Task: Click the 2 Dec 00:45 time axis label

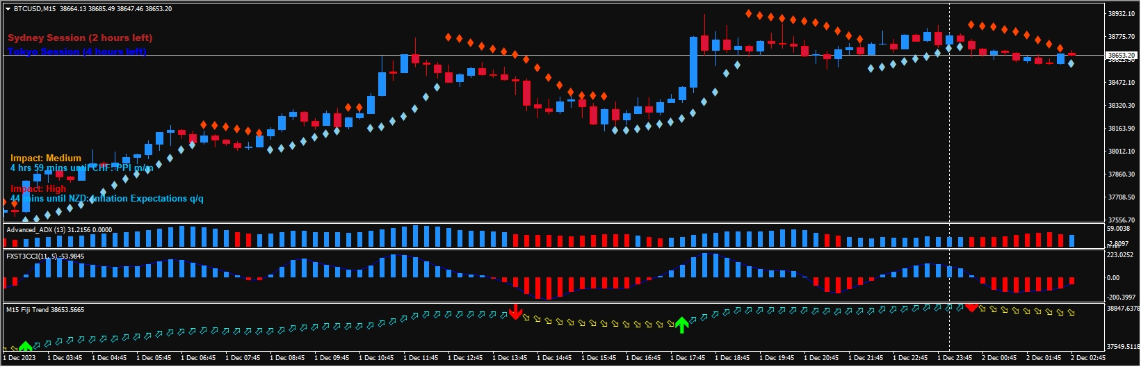Action: (x=999, y=358)
